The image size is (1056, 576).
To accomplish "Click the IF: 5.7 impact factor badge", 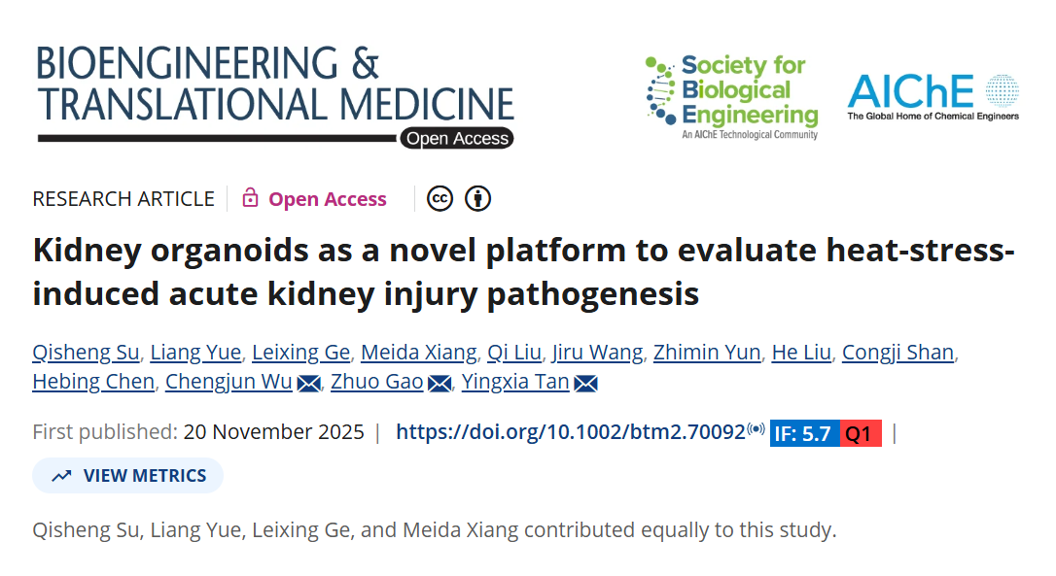I will pyautogui.click(x=802, y=433).
